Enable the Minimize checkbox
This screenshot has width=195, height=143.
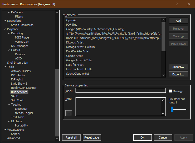tap(170, 91)
